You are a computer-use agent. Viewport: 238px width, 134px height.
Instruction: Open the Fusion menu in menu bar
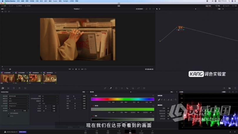click(55, 1)
